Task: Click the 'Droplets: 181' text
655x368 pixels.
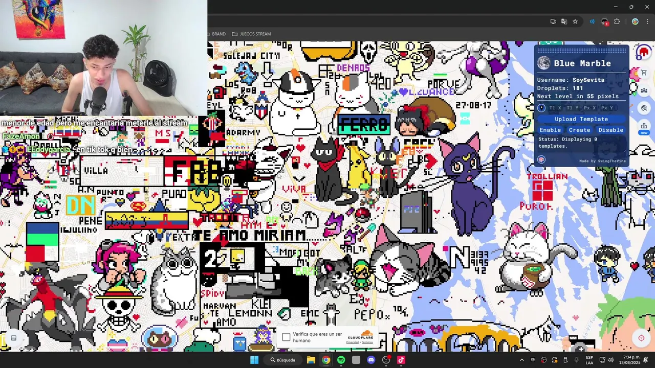Action: click(560, 88)
